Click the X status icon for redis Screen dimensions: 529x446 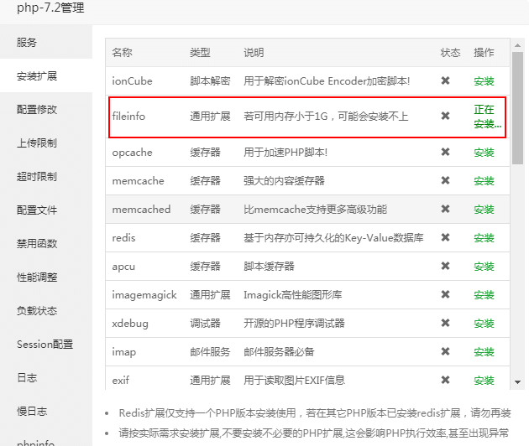coord(446,238)
